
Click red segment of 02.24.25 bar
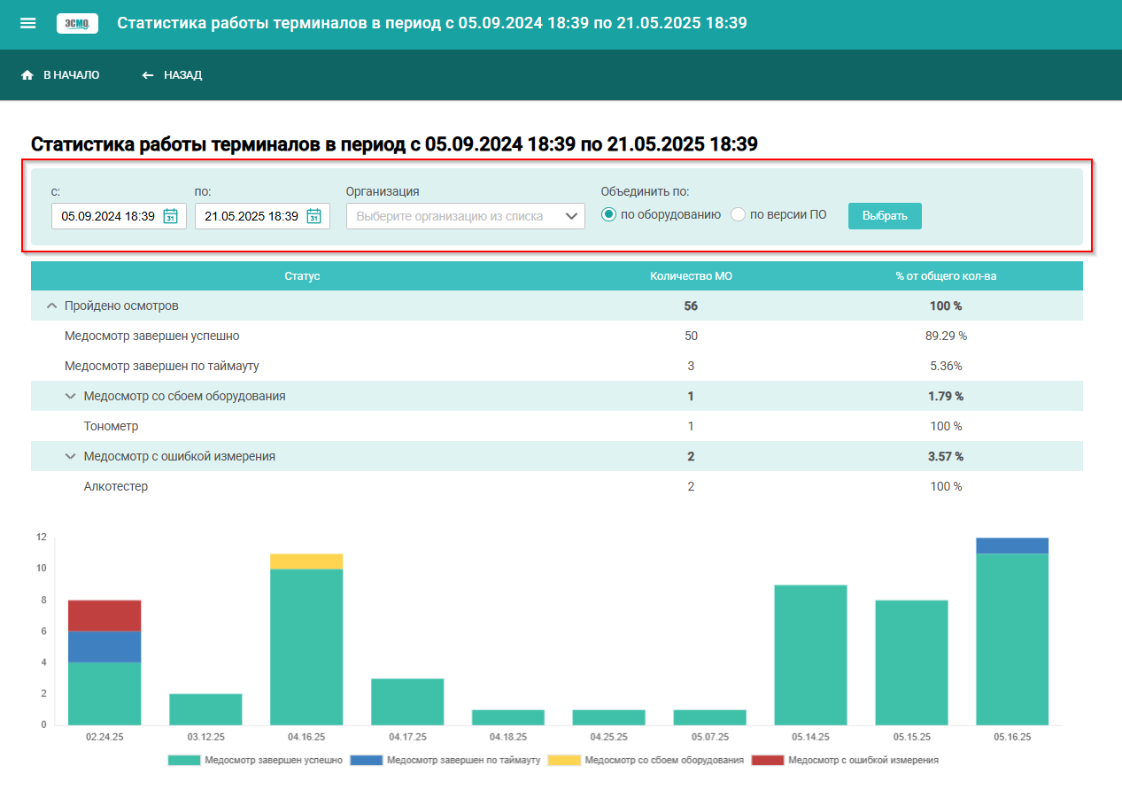(x=104, y=615)
